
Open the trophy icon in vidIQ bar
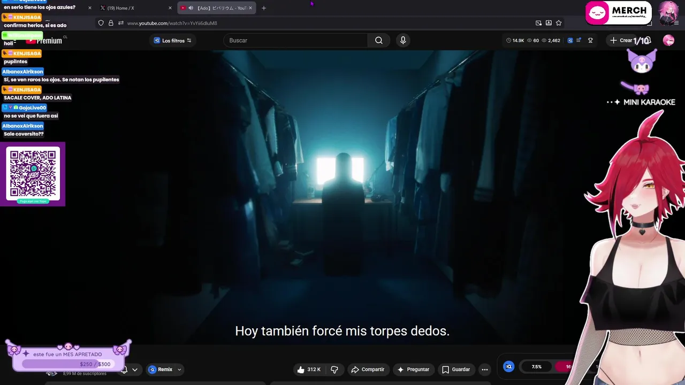coord(590,40)
